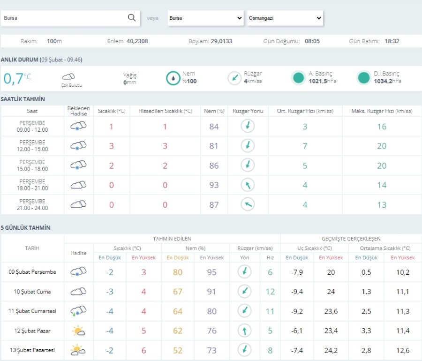Open the Bursa province dropdown
Screen dimensions: 422x361
coord(205,18)
